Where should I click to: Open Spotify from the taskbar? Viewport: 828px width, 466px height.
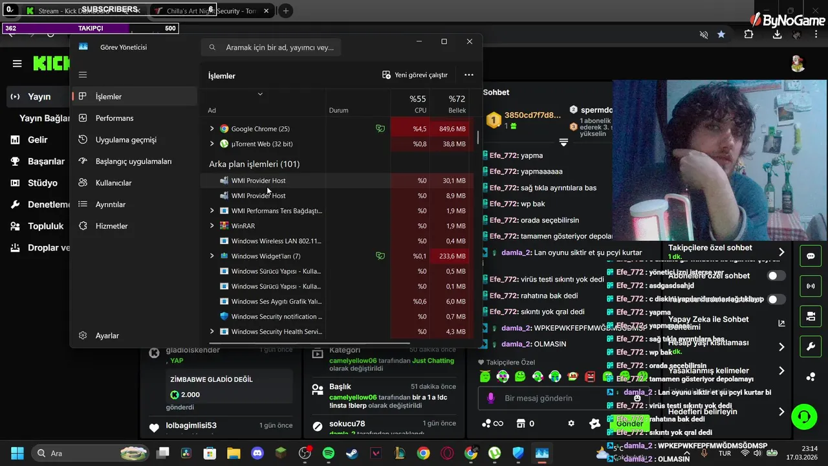coord(328,453)
